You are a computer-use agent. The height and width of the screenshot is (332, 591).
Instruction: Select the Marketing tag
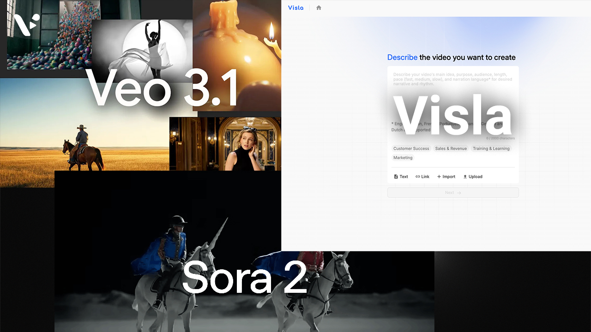pos(403,158)
